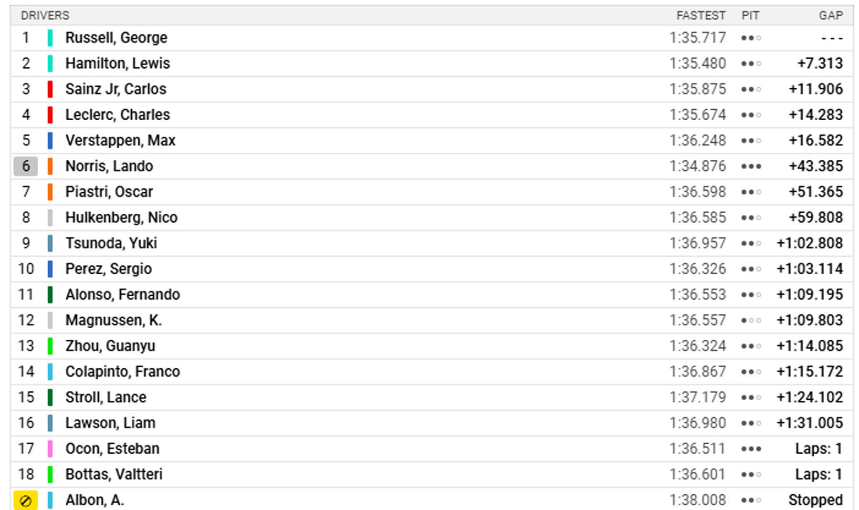Screen dimensions: 859x510
Task: Click the PIT column header
Action: tap(750, 16)
